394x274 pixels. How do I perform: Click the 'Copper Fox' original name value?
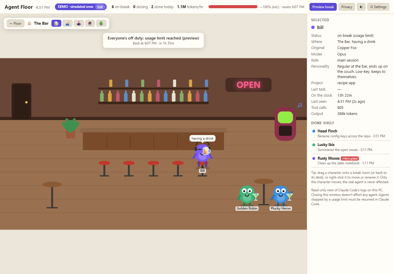pos(347,48)
